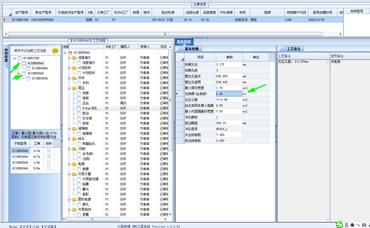Viewport: 370px width, 228px height.
Task: Click the 五 Wubi input mode indicator
Action: click(346, 225)
